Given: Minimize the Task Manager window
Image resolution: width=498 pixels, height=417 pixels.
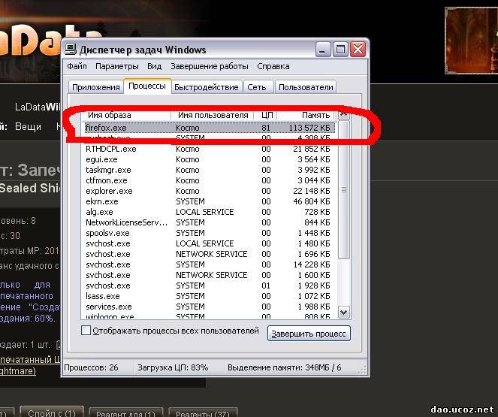Looking at the screenshot, I should [324, 50].
